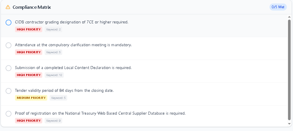This screenshot has width=293, height=131.
Task: Click the Keyword: 2 badge
Action: point(53,30)
